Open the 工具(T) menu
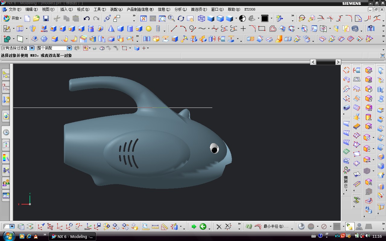 pyautogui.click(x=100, y=9)
